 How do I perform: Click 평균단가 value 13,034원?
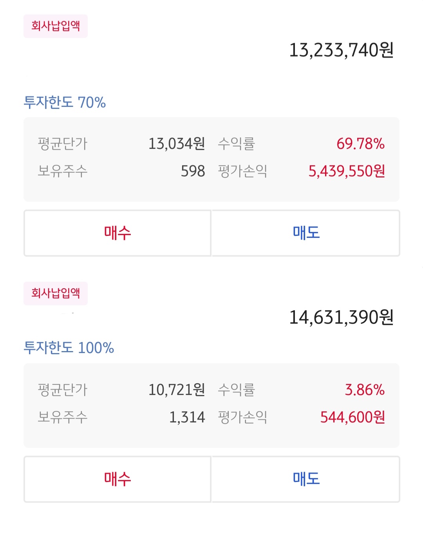(x=177, y=144)
